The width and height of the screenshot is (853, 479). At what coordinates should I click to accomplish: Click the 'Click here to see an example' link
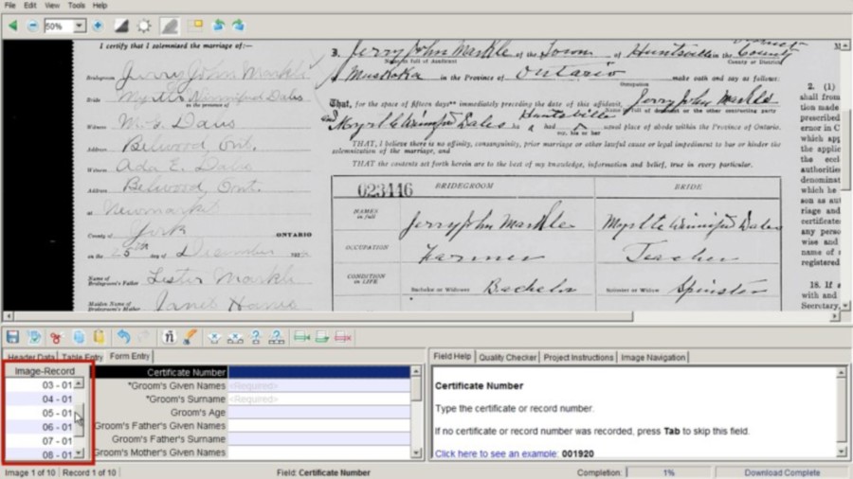coord(496,453)
